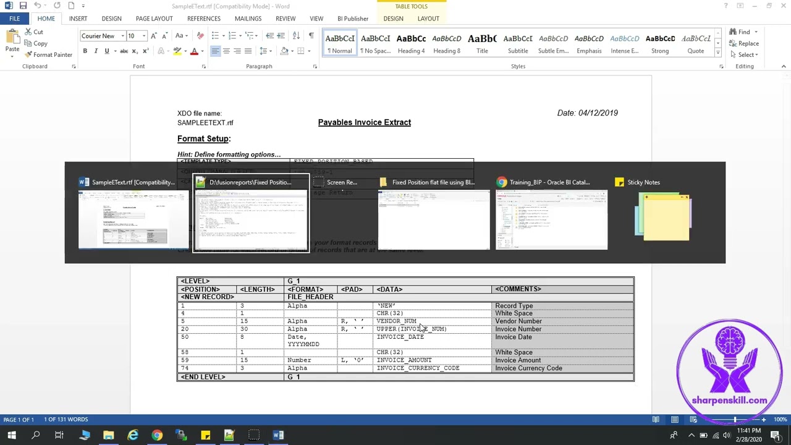791x445 pixels.
Task: Click the Windows Start button
Action: (11, 435)
